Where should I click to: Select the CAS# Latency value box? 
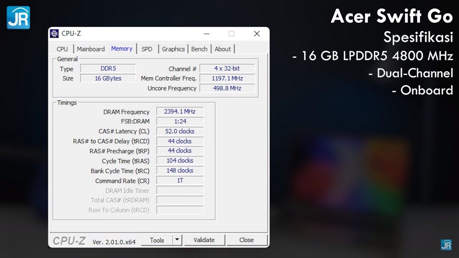[x=180, y=131]
